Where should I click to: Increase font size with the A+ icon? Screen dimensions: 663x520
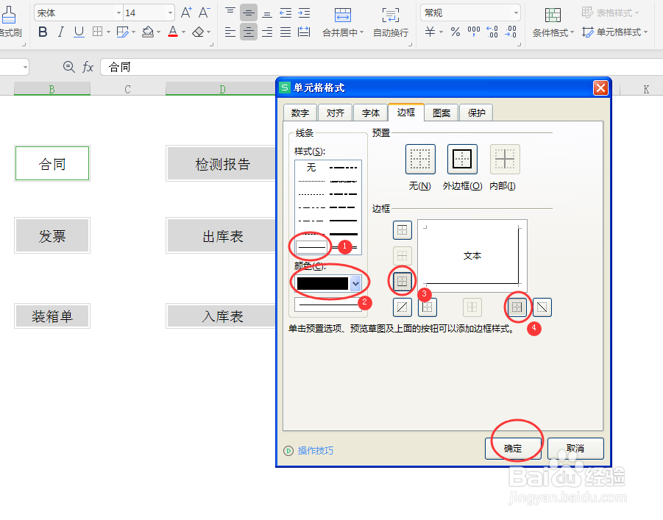[x=186, y=13]
